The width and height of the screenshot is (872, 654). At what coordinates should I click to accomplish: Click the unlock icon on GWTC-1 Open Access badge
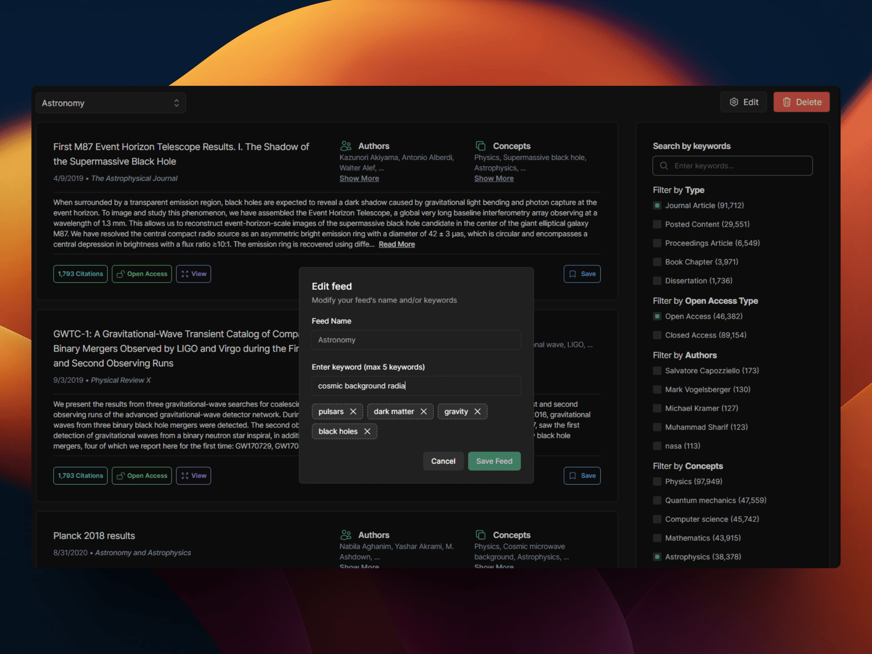coord(120,476)
